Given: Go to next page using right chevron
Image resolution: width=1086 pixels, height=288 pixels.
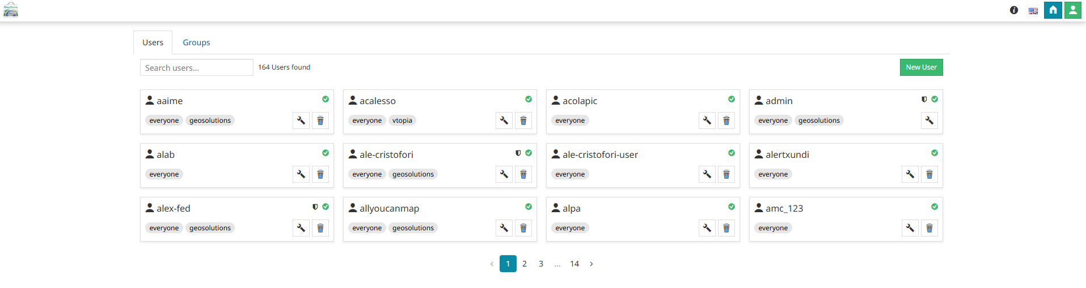Looking at the screenshot, I should [x=591, y=264].
